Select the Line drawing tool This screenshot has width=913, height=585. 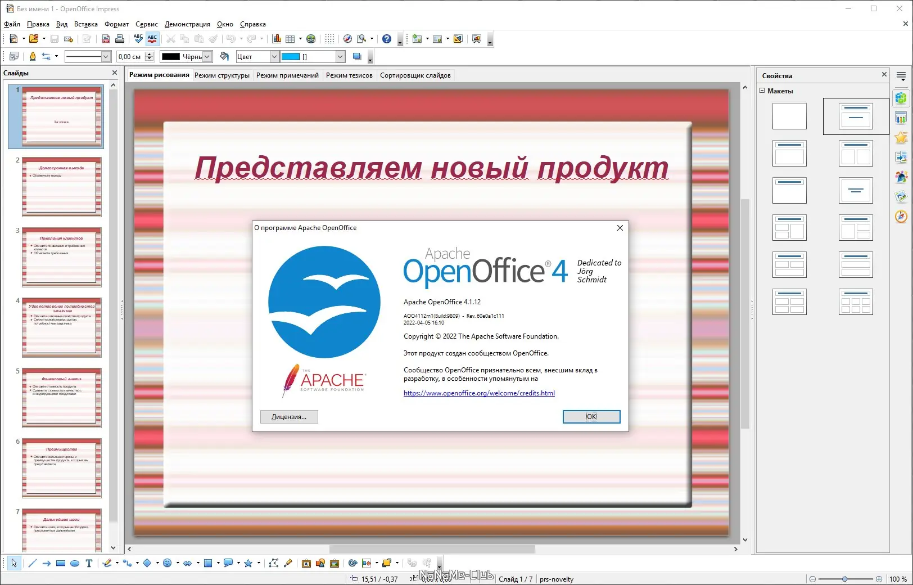tap(33, 563)
